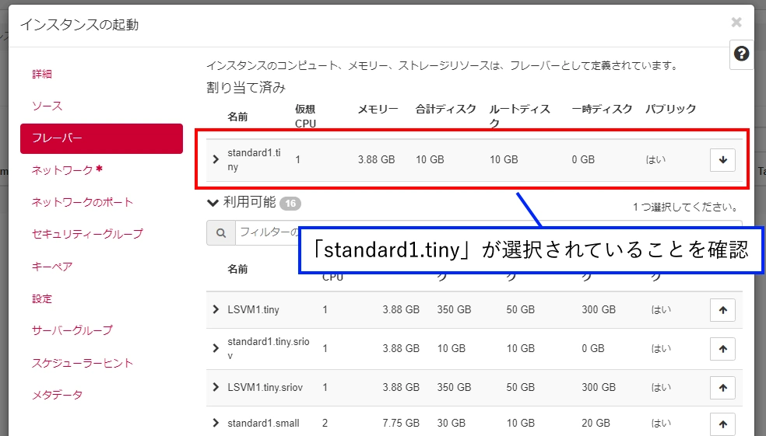Viewport: 766px width, 436px height.
Task: Remove standard1.tiny with the down arrow button
Action: tap(722, 159)
